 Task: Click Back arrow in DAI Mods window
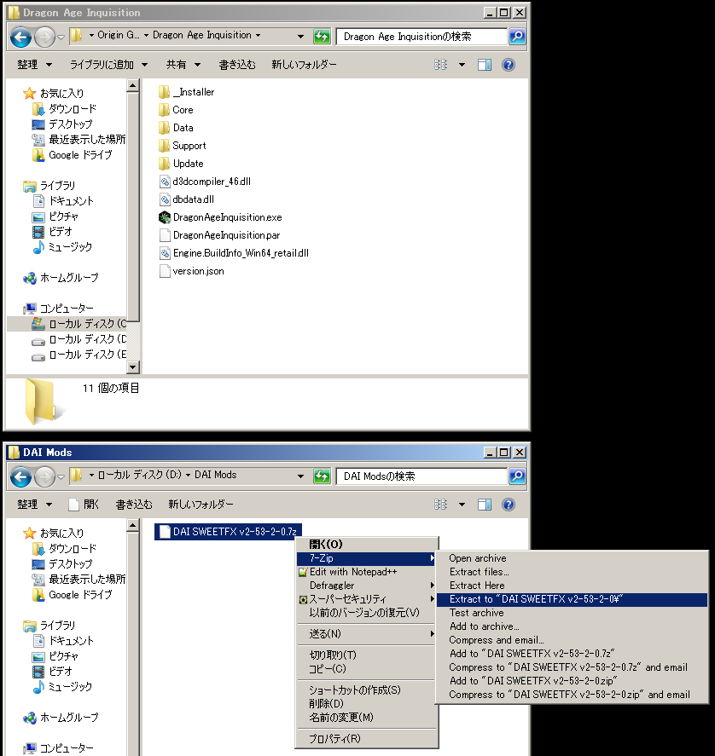[x=20, y=476]
